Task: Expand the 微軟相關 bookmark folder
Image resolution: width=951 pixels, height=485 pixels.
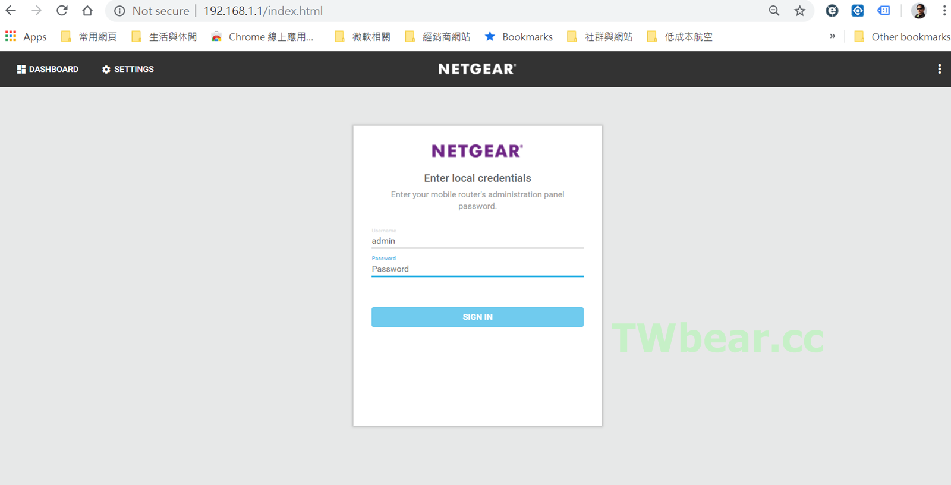Action: [363, 37]
